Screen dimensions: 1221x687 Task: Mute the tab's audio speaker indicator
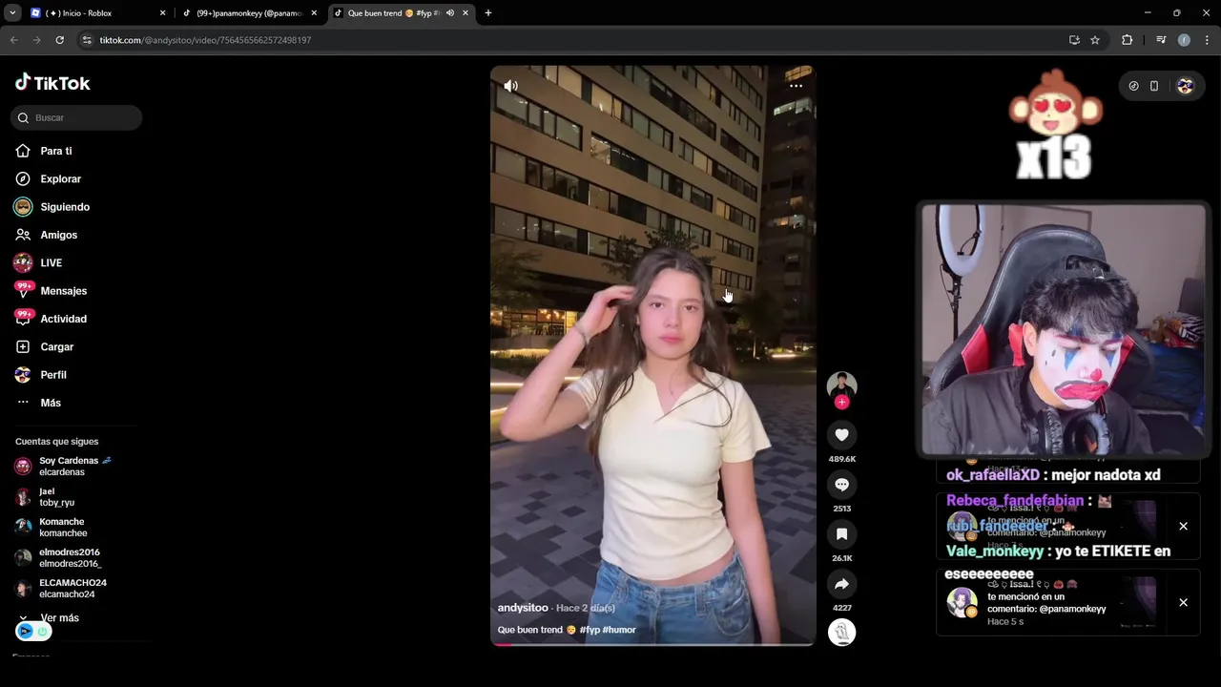(450, 13)
